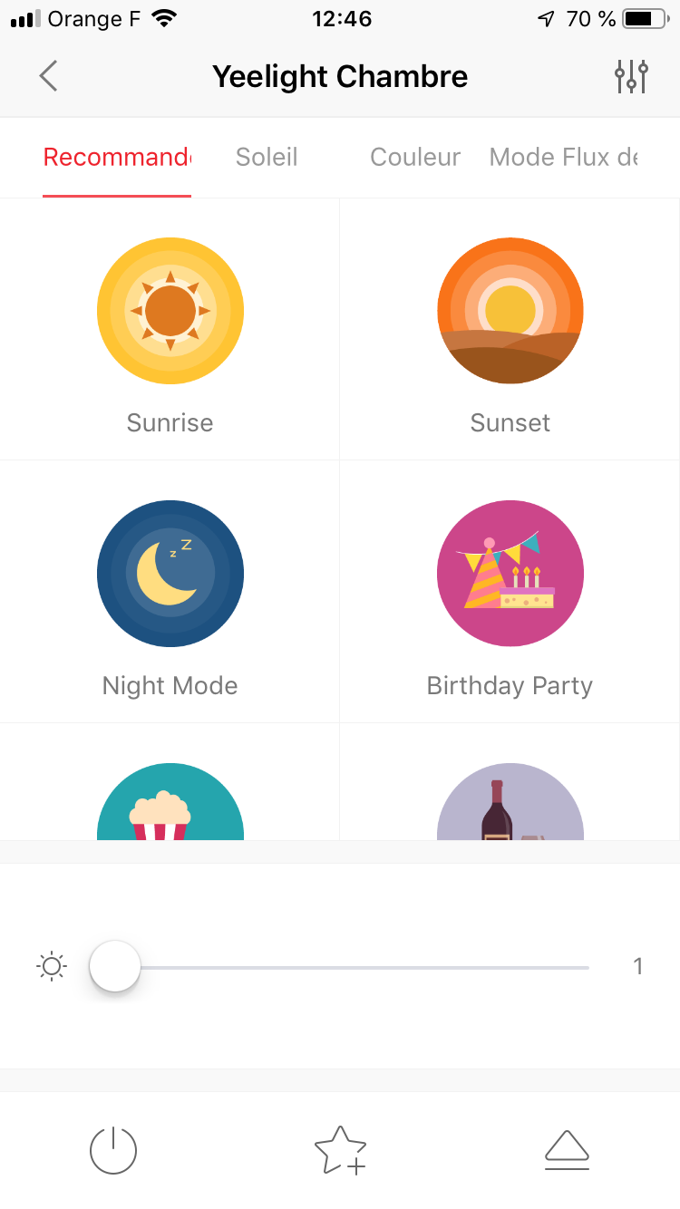Activate the Sunset scene icon

click(x=510, y=311)
